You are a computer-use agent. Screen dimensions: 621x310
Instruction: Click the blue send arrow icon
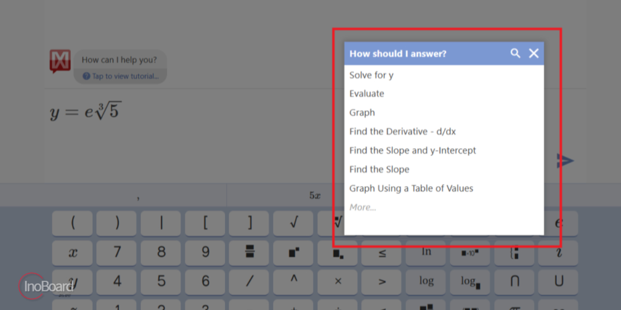566,161
